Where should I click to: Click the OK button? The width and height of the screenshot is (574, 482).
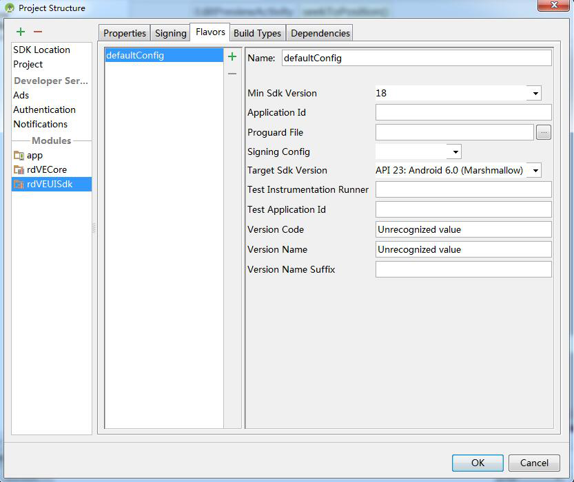coord(478,463)
